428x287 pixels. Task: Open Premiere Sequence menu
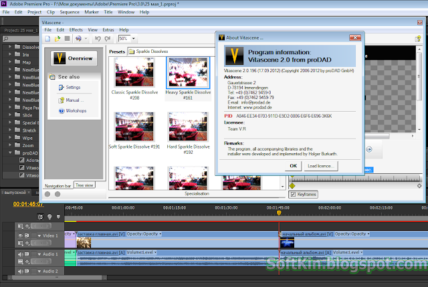[70, 12]
